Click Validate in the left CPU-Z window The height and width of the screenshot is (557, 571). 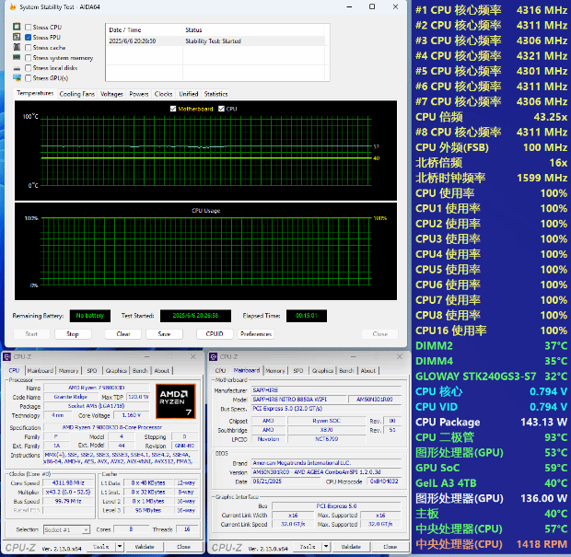pos(145,547)
